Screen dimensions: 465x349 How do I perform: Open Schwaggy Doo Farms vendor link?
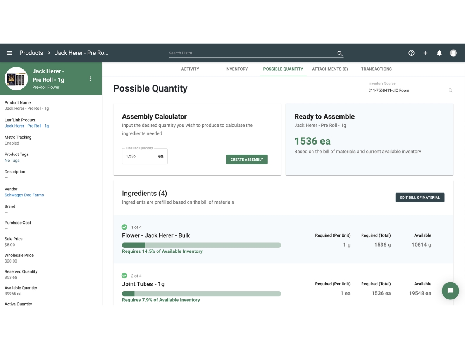(24, 195)
